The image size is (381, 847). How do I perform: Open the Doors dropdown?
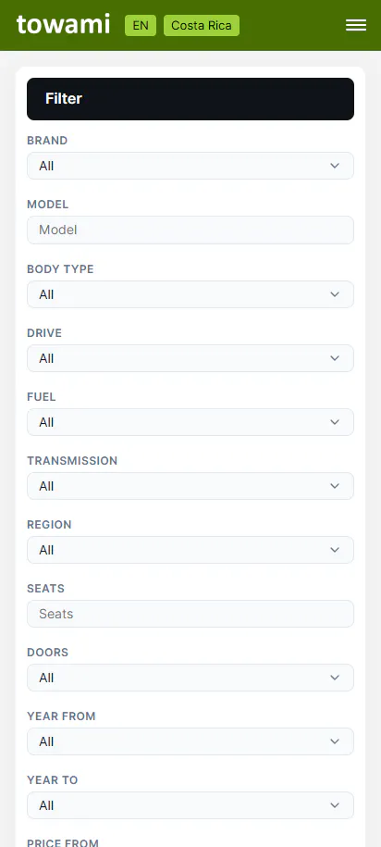190,678
